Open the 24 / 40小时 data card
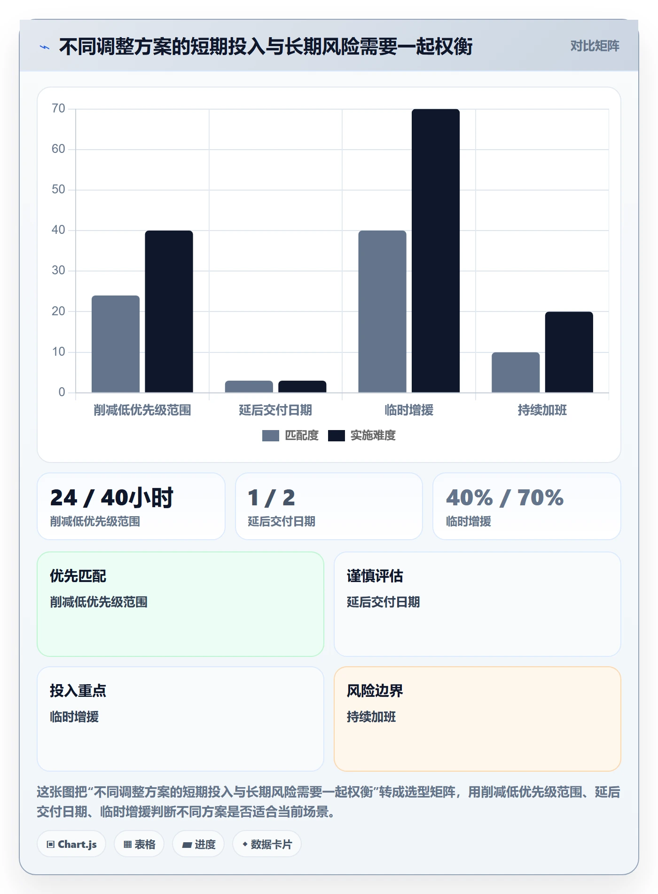This screenshot has height=894, width=658. 131,506
